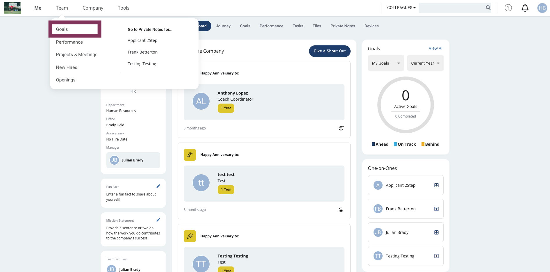Click 1 Year badge for Anthony Lopez
This screenshot has width=550, height=272.
(226, 108)
